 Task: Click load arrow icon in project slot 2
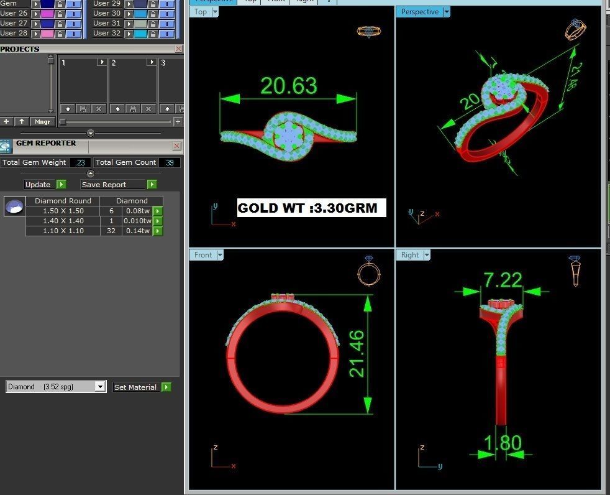point(117,109)
